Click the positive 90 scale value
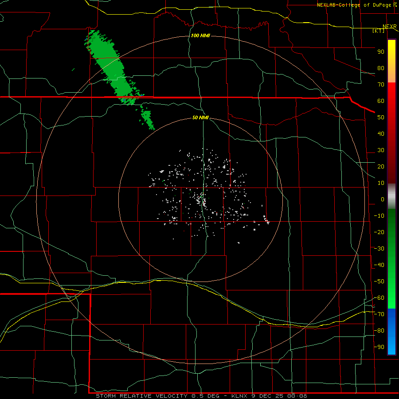 pyautogui.click(x=381, y=52)
